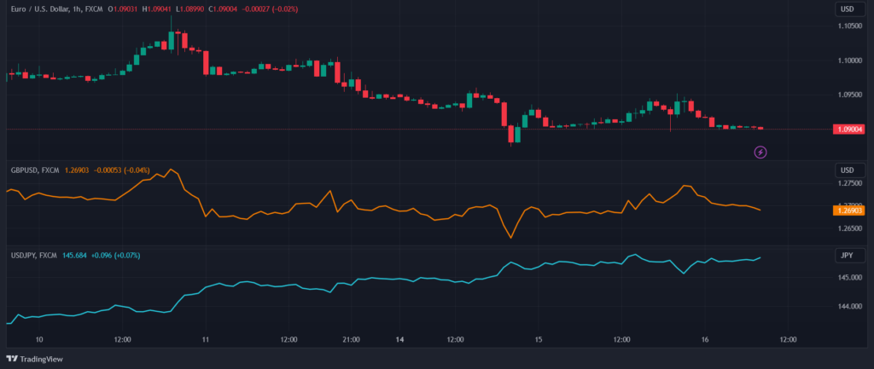Click the red 1.09004 current price tag
This screenshot has height=369, width=874.
[849, 130]
